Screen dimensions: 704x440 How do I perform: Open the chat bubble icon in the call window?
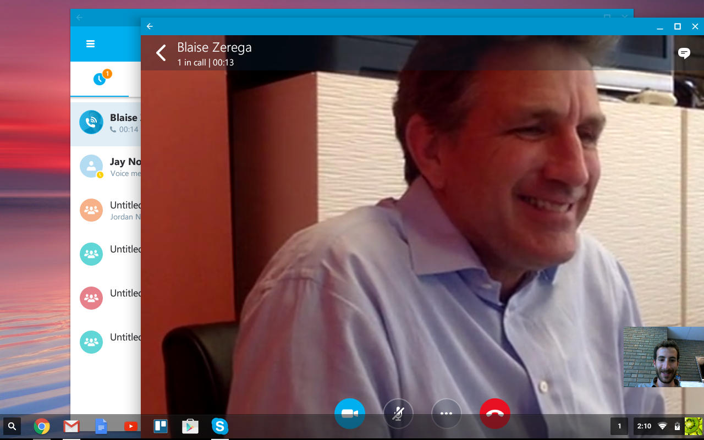click(684, 53)
